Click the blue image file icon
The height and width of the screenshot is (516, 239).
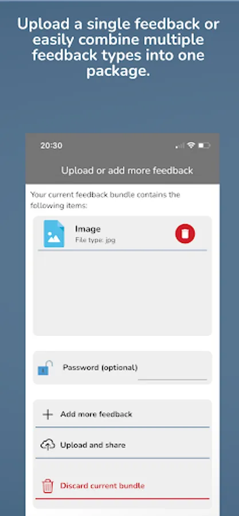[54, 234]
